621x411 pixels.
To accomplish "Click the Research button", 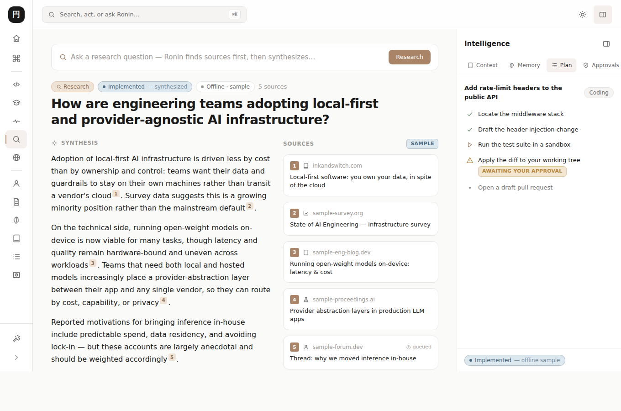I will click(410, 57).
